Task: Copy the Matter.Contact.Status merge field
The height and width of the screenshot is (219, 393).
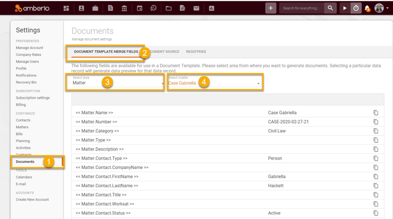Action: (x=376, y=213)
